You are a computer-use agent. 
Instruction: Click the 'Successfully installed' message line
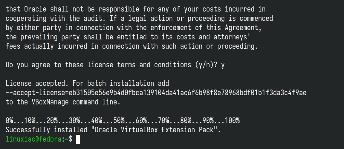click(x=113, y=130)
